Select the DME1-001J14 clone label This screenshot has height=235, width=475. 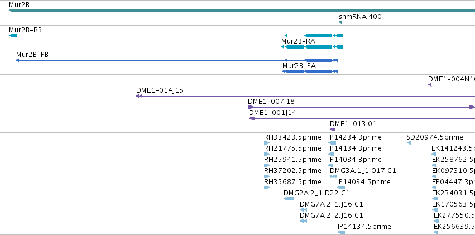point(272,113)
